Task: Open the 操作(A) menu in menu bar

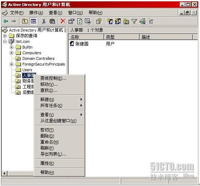Action: coord(36,13)
